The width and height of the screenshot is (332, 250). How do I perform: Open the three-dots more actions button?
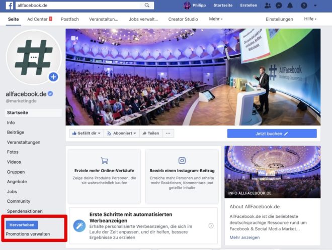(x=168, y=134)
